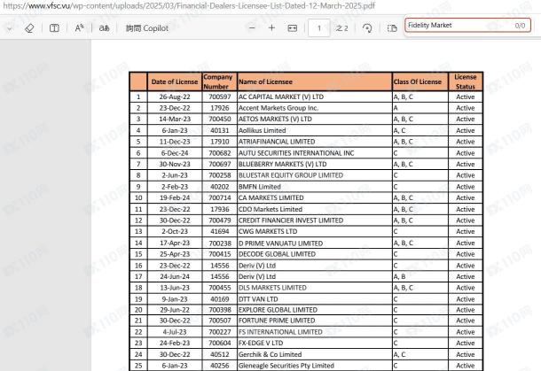Open the Read aloud tool

coord(79,28)
